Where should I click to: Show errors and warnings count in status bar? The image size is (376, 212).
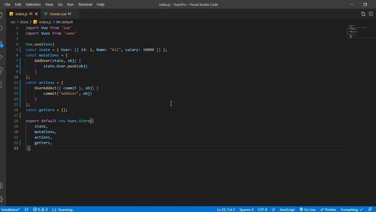point(41,210)
